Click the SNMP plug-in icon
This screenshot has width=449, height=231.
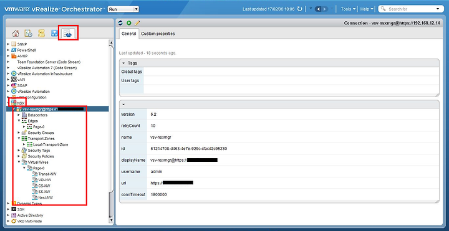[14, 44]
